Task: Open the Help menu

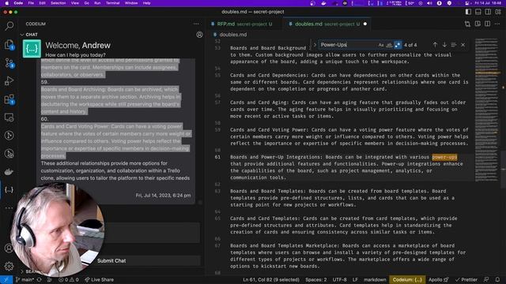Action: click(146, 3)
